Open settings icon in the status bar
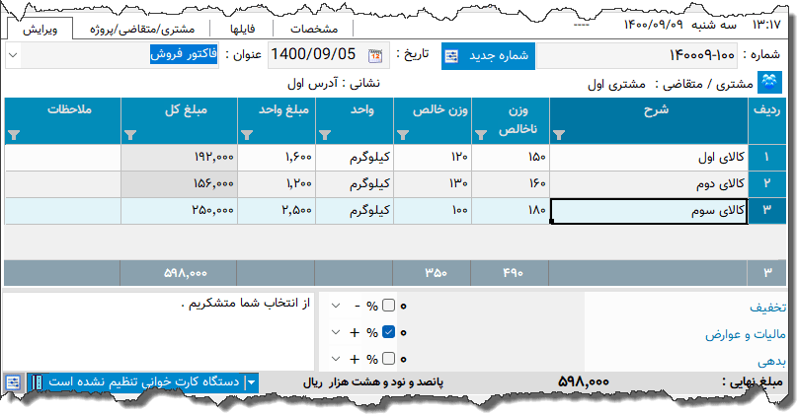This screenshot has height=414, width=797. [13, 382]
